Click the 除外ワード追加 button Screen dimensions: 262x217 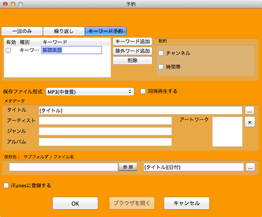click(133, 51)
